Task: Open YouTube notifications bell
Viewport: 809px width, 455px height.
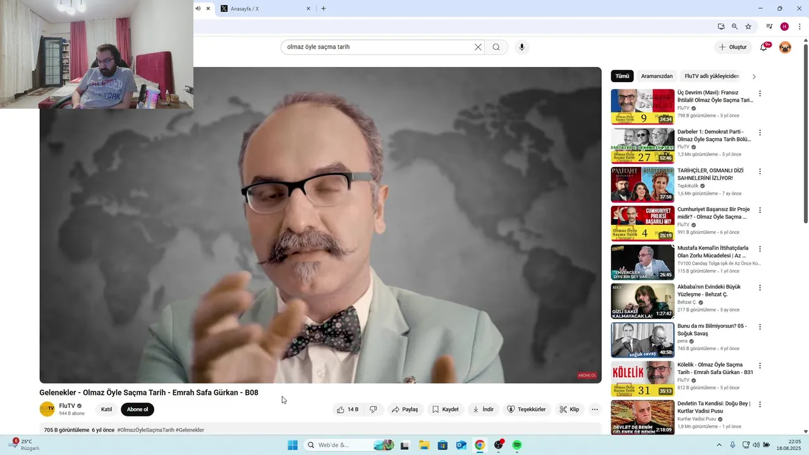Action: [x=763, y=47]
